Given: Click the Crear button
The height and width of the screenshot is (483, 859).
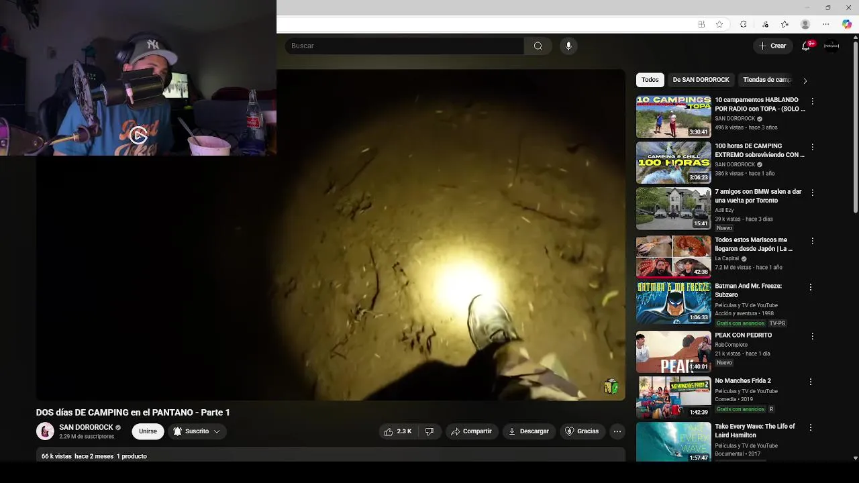Looking at the screenshot, I should coord(772,46).
